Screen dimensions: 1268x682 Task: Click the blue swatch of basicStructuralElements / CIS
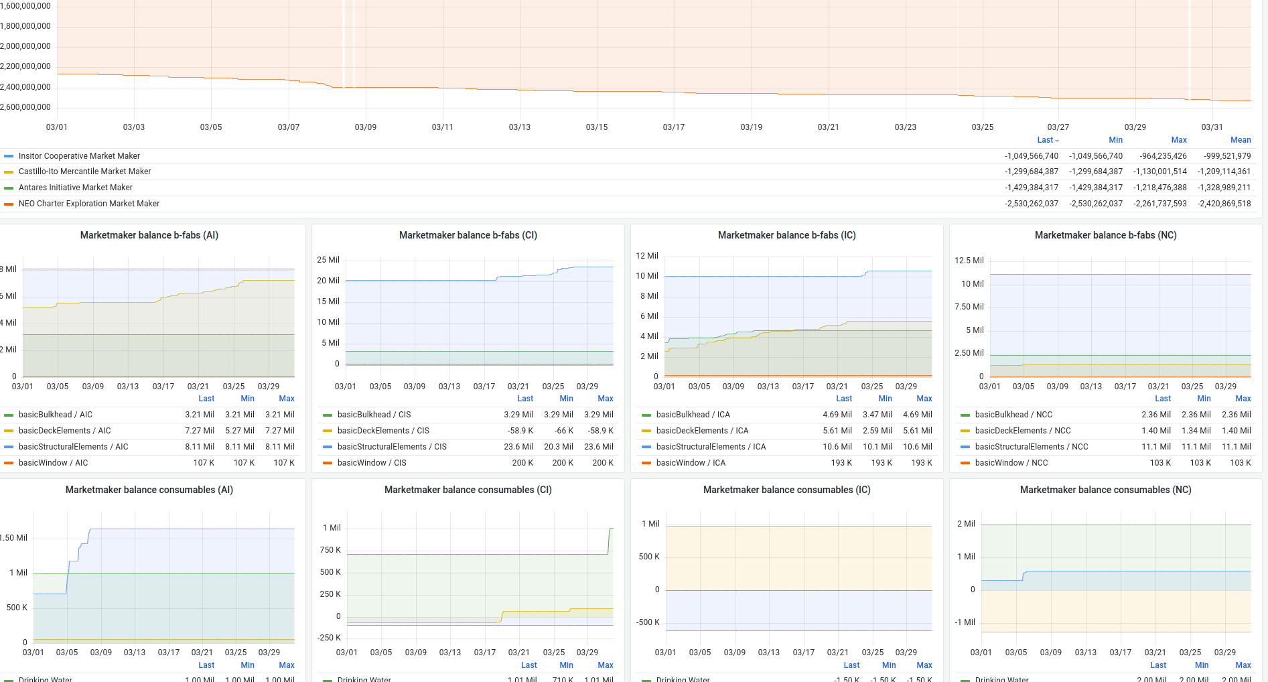[x=328, y=448]
